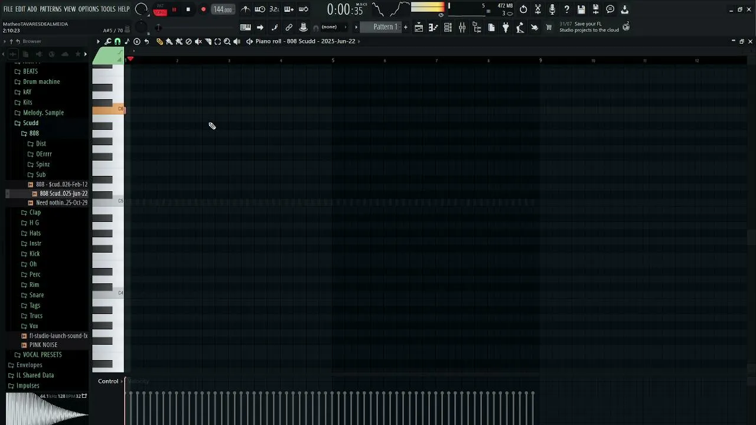Image resolution: width=756 pixels, height=425 pixels.
Task: Select the Playback scrub speaker tool
Action: point(237,41)
